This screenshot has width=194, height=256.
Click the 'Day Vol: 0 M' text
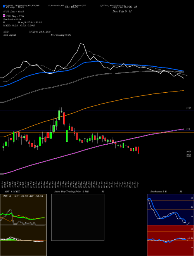122,11
